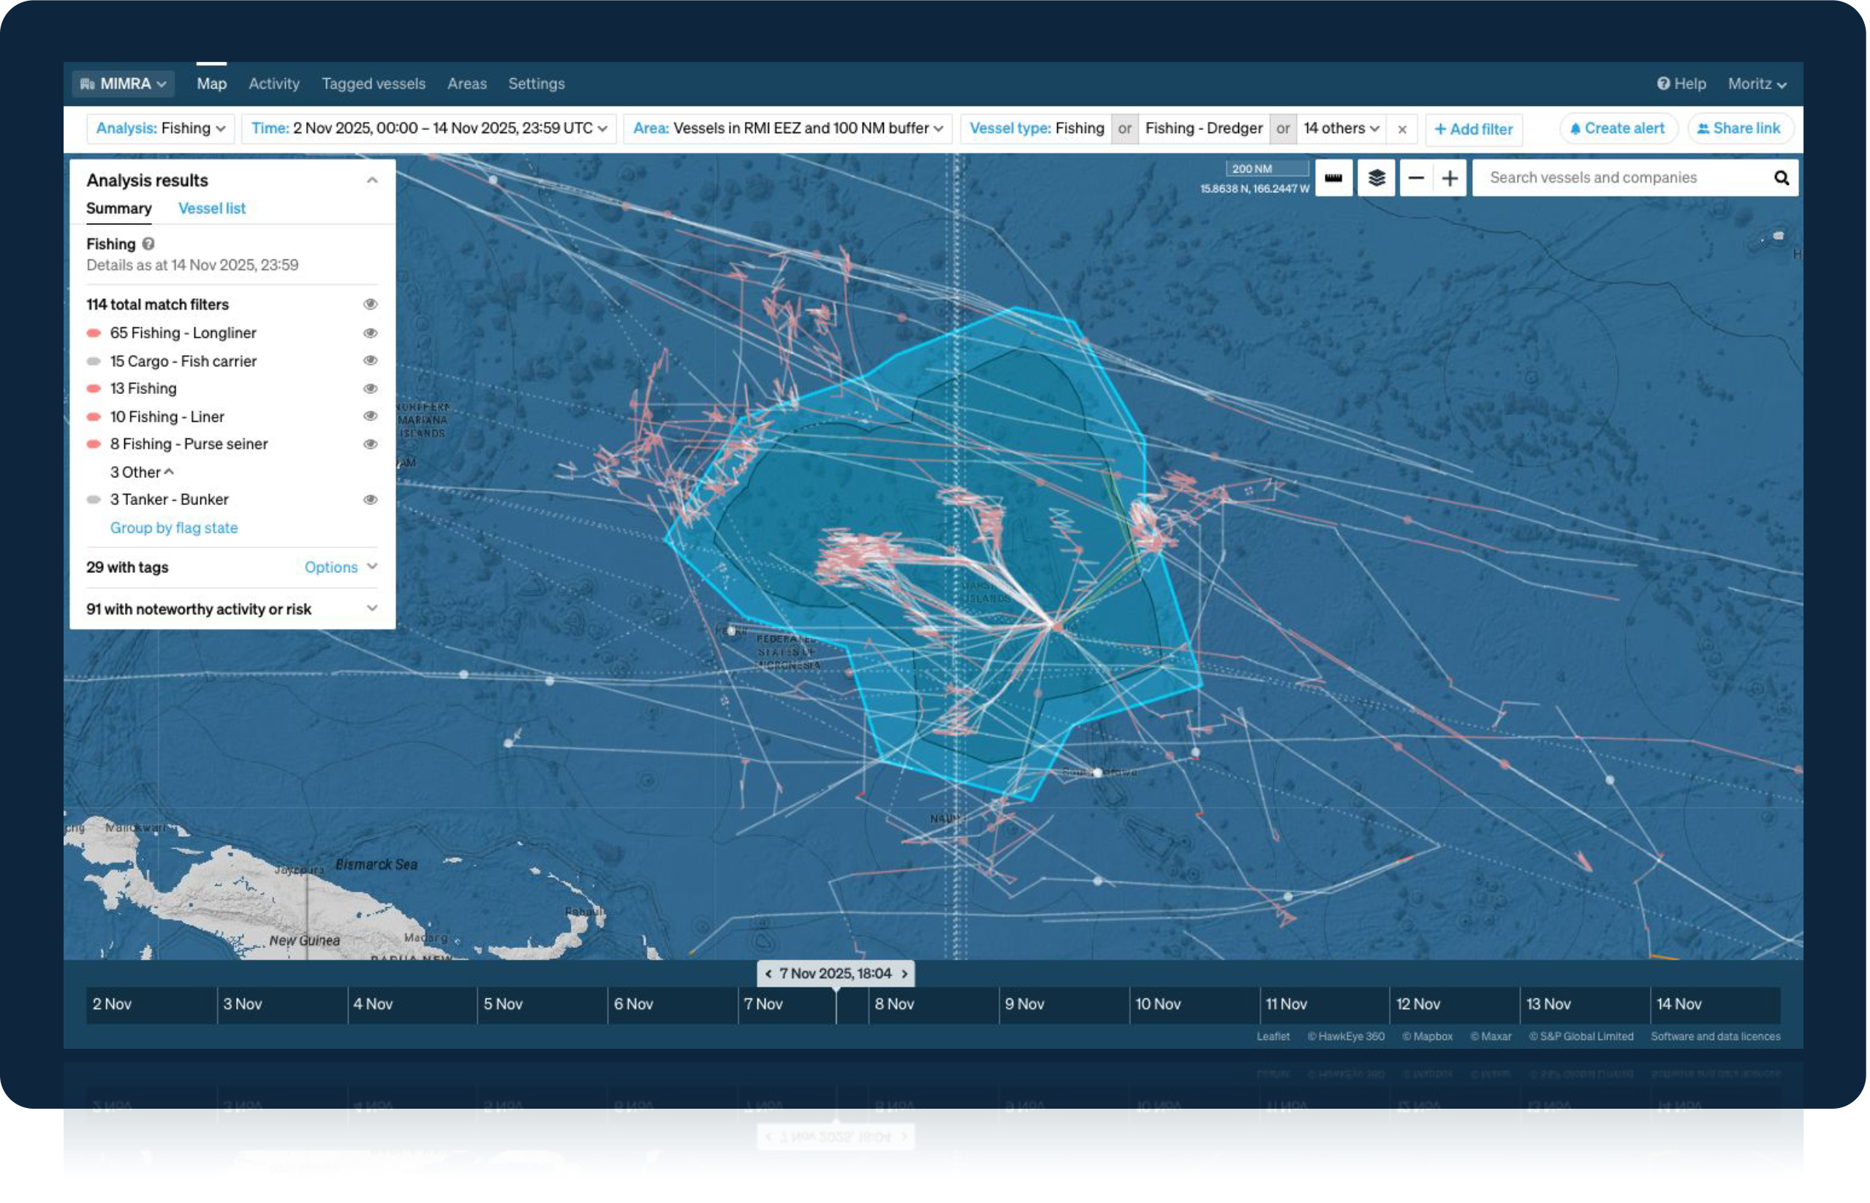Click Group by flag state link
Image resolution: width=1870 pixels, height=1203 pixels.
[x=174, y=528]
